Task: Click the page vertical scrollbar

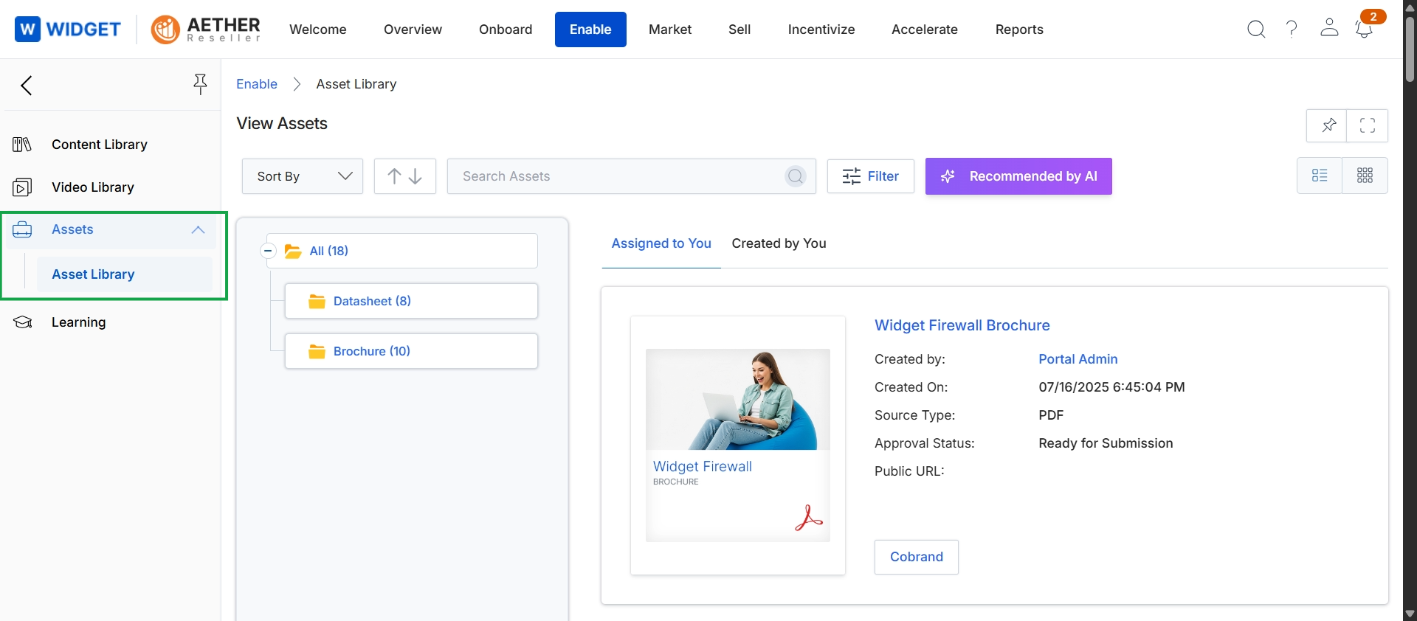Action: (1410, 49)
